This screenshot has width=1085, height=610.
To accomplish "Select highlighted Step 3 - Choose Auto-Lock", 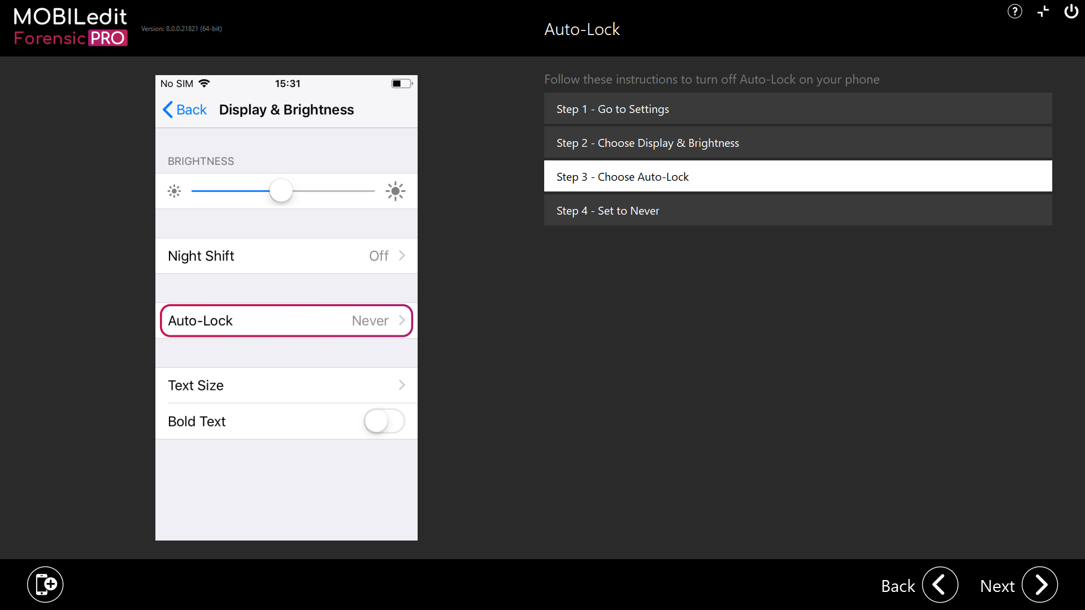I will (797, 177).
